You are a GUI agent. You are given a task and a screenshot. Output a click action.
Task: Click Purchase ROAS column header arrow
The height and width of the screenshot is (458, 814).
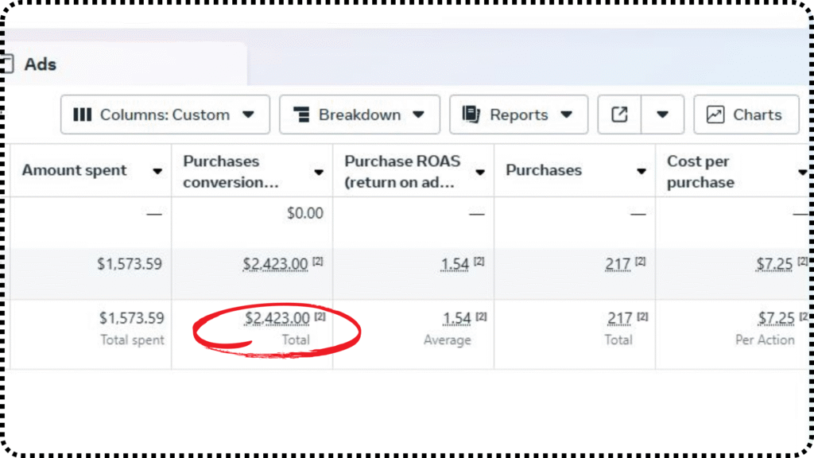pos(480,172)
